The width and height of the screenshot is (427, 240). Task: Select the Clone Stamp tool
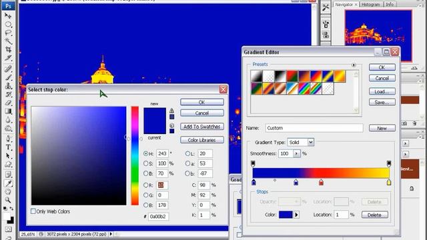pos(8,86)
